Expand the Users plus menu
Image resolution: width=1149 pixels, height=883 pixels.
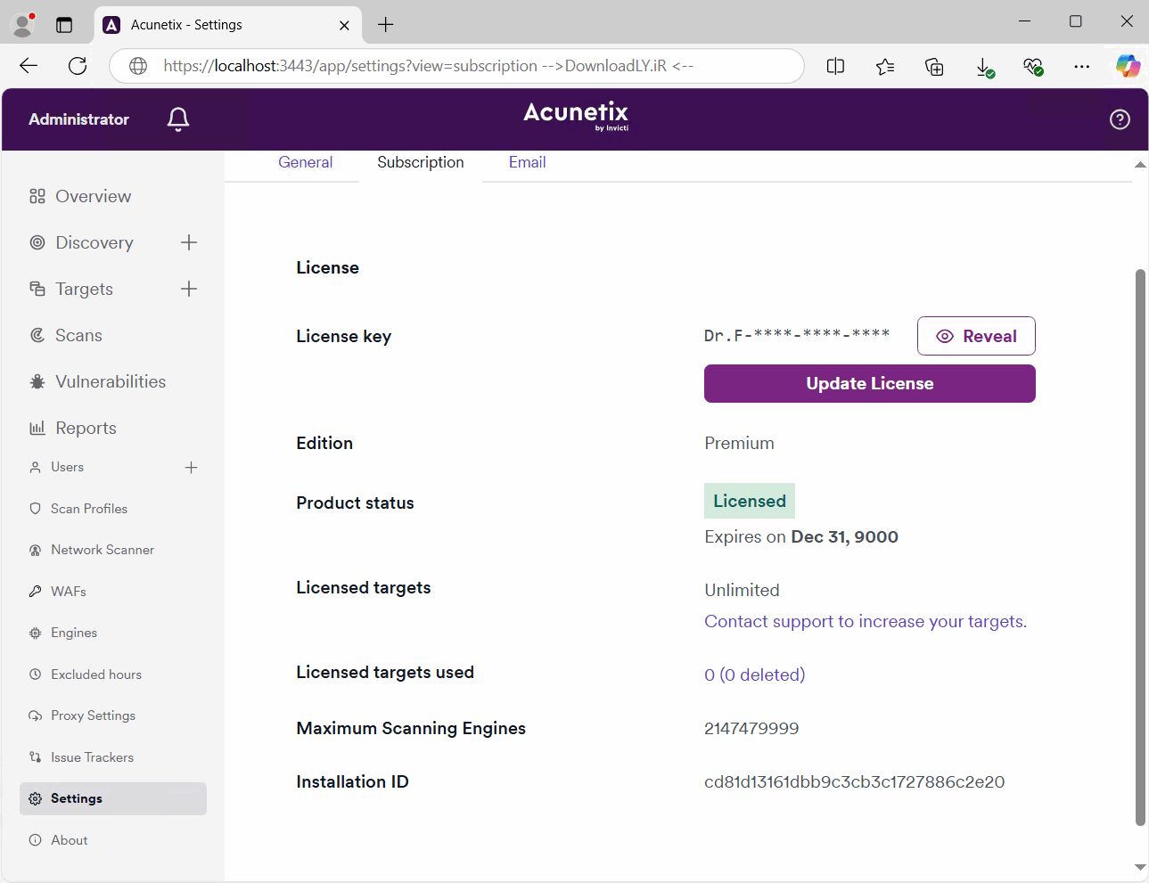coord(191,467)
